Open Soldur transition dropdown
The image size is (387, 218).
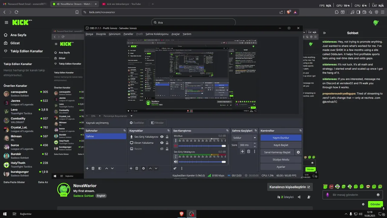(244, 137)
